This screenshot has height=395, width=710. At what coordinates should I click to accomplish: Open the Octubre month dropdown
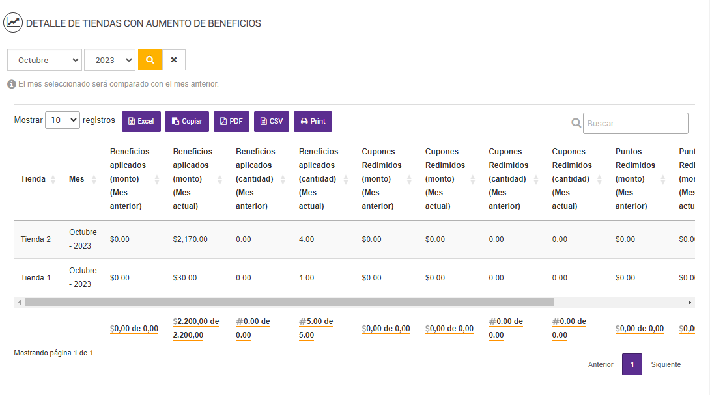44,60
